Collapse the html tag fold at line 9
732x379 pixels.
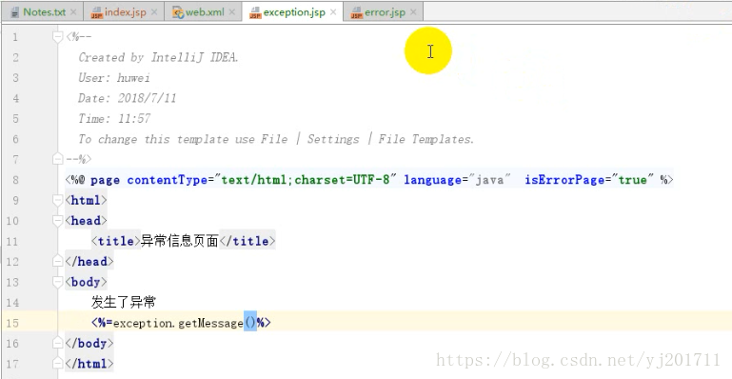pos(58,201)
